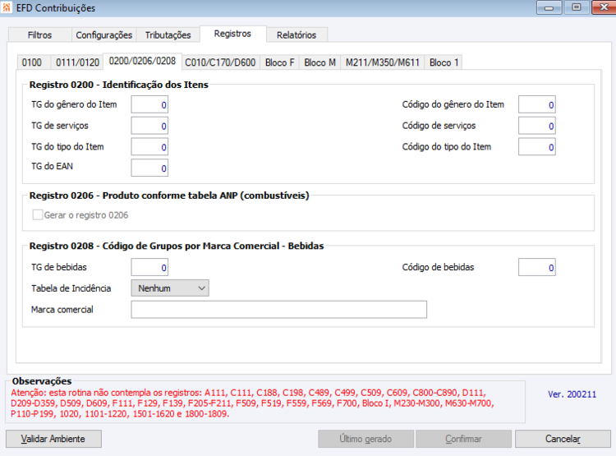Click the 'Registro 0208 - Código de Grupos' heading

point(177,246)
